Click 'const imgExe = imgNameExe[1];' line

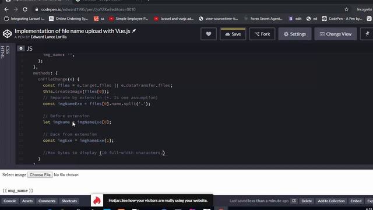click(x=78, y=141)
